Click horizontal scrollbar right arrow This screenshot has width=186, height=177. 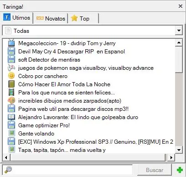click(x=171, y=157)
